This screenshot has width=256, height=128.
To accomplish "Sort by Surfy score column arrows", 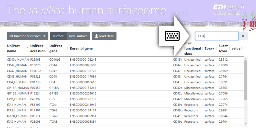I will [229, 48].
